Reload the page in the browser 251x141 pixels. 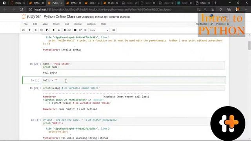pyautogui.click(x=21, y=9)
